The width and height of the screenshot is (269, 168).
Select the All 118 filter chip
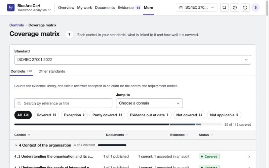[23, 115]
